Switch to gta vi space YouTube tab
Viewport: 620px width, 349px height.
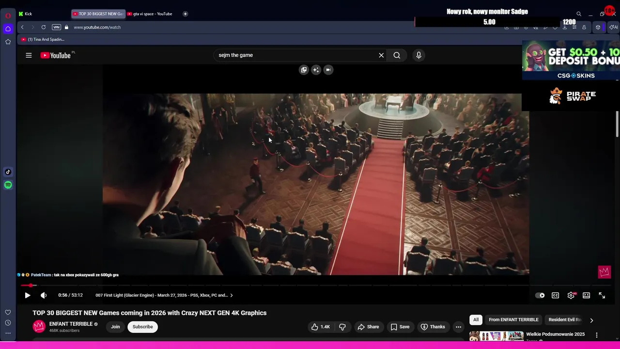click(x=150, y=14)
